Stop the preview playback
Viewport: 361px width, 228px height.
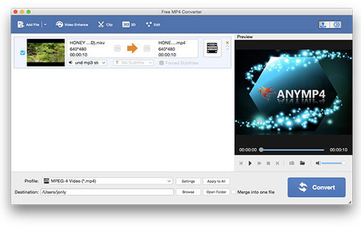pos(268,163)
